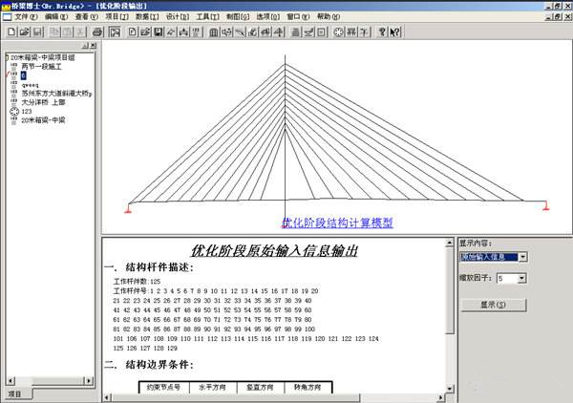Screen dimensions: 573x403
Task: Open the 设计 menu
Action: pyautogui.click(x=178, y=17)
